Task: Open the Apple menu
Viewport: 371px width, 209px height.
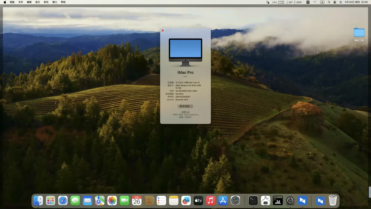Action: point(5,2)
